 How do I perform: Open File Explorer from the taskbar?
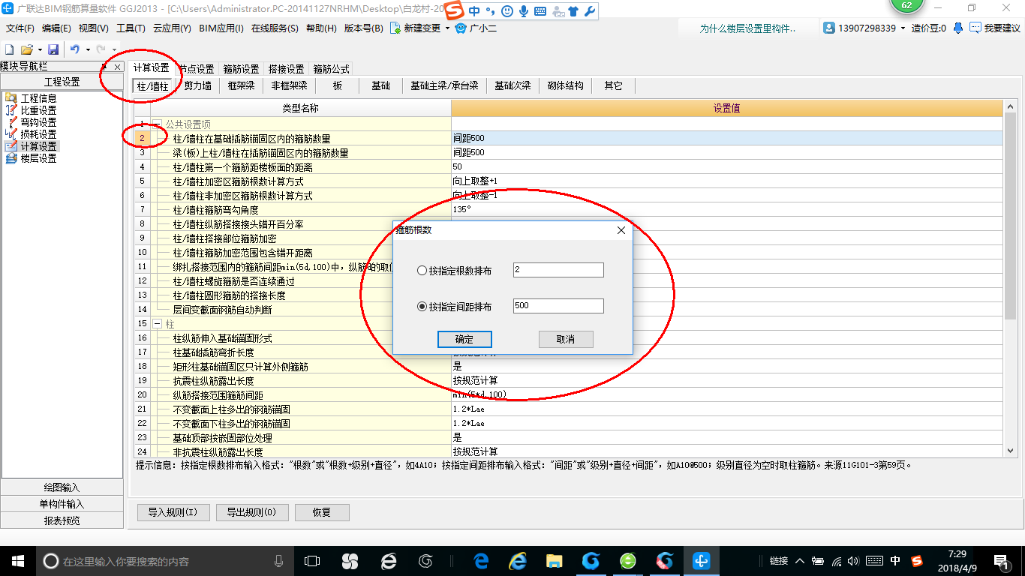(x=554, y=561)
